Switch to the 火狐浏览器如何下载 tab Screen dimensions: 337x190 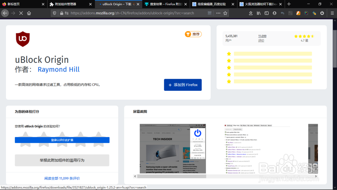coord(261,4)
